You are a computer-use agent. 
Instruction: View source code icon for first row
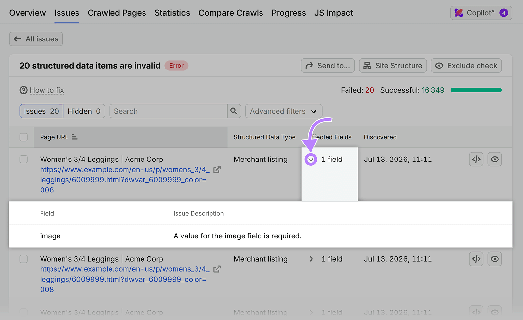coord(476,159)
